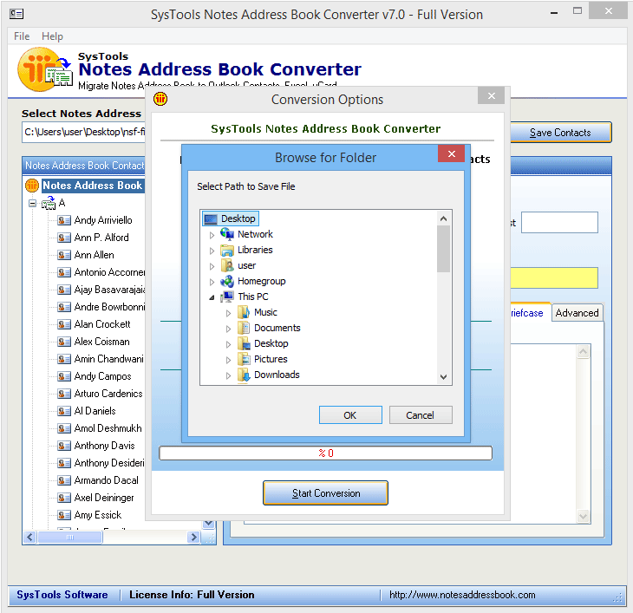Click the Homegroup icon
Image resolution: width=633 pixels, height=613 pixels.
point(227,281)
